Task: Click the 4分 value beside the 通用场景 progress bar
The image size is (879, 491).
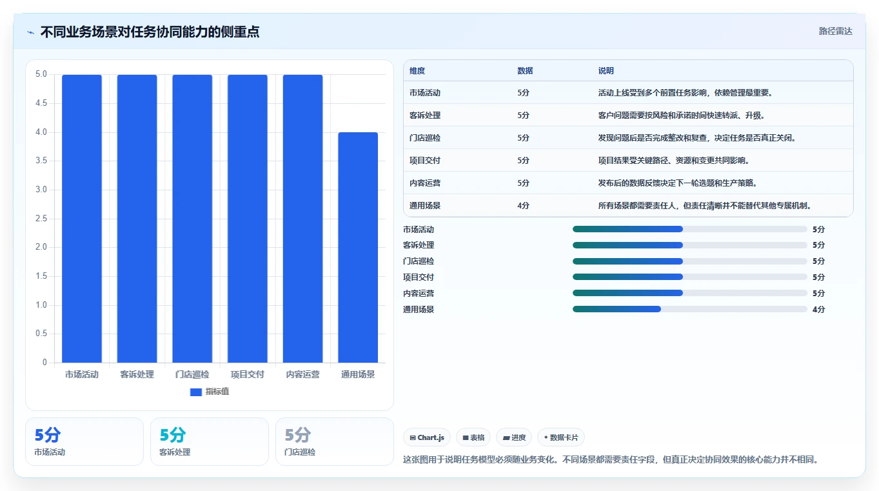Action: pos(818,309)
